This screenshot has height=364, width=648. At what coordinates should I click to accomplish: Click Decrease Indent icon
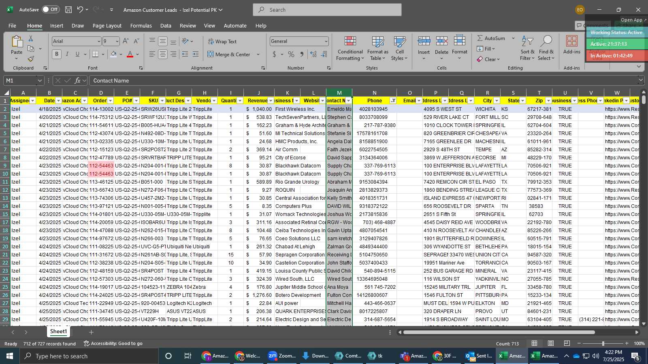(x=185, y=54)
